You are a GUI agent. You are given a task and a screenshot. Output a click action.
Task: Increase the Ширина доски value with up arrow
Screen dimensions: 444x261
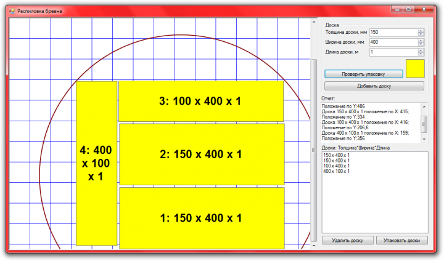click(x=421, y=41)
